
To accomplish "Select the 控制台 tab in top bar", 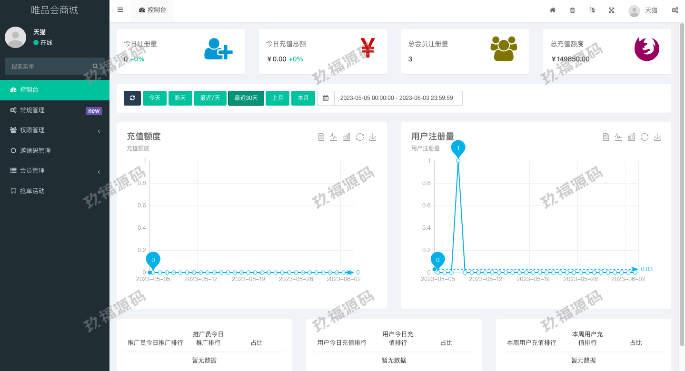I will coord(152,10).
